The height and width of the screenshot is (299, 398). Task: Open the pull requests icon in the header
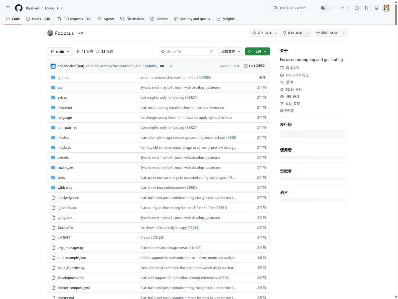pos(366,8)
